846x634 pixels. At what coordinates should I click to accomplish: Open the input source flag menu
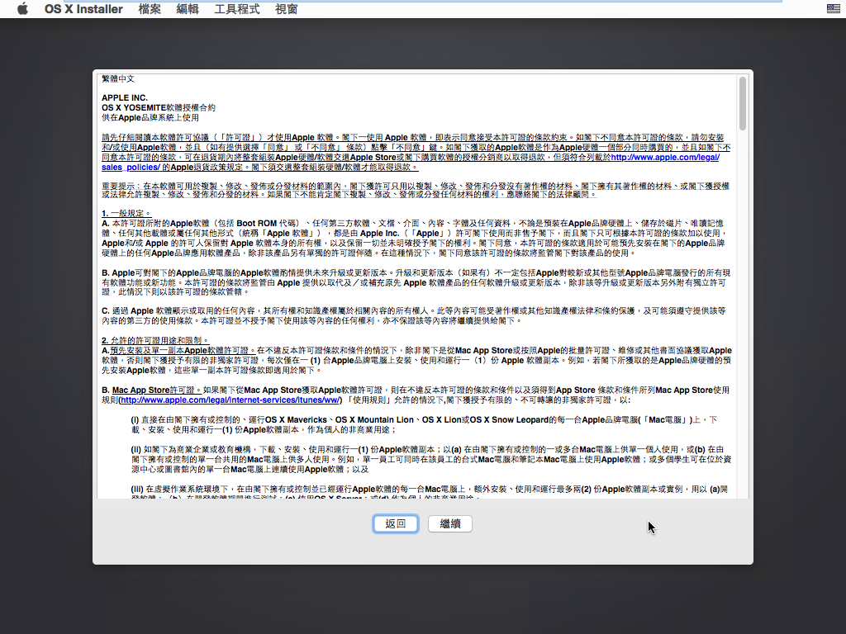tap(833, 8)
